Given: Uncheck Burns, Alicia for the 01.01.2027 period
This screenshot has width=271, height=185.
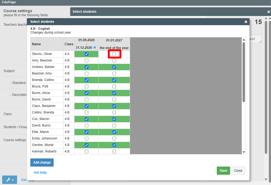Looking at the screenshot, I should [114, 93].
